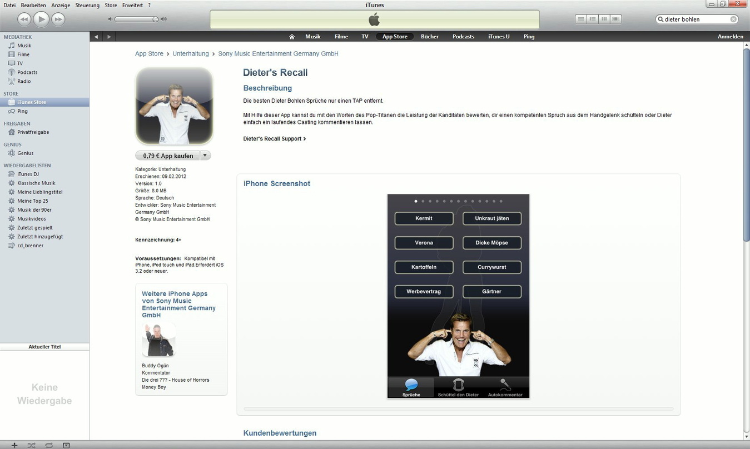750x449 pixels.
Task: Switch to Cover Flow view icon
Action: tap(616, 19)
